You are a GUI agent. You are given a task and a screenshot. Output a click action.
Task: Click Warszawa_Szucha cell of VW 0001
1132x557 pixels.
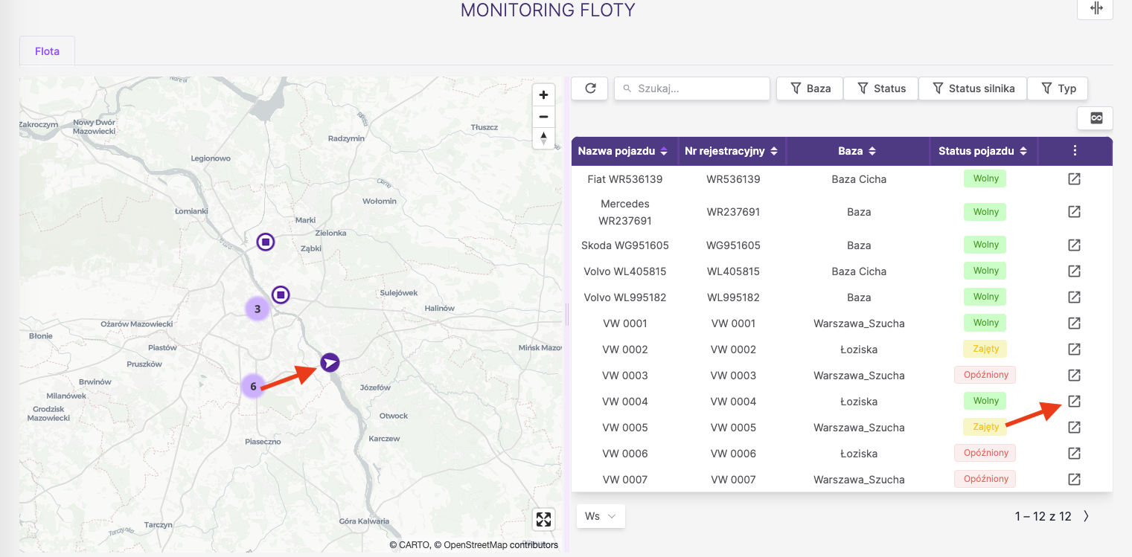pyautogui.click(x=859, y=323)
